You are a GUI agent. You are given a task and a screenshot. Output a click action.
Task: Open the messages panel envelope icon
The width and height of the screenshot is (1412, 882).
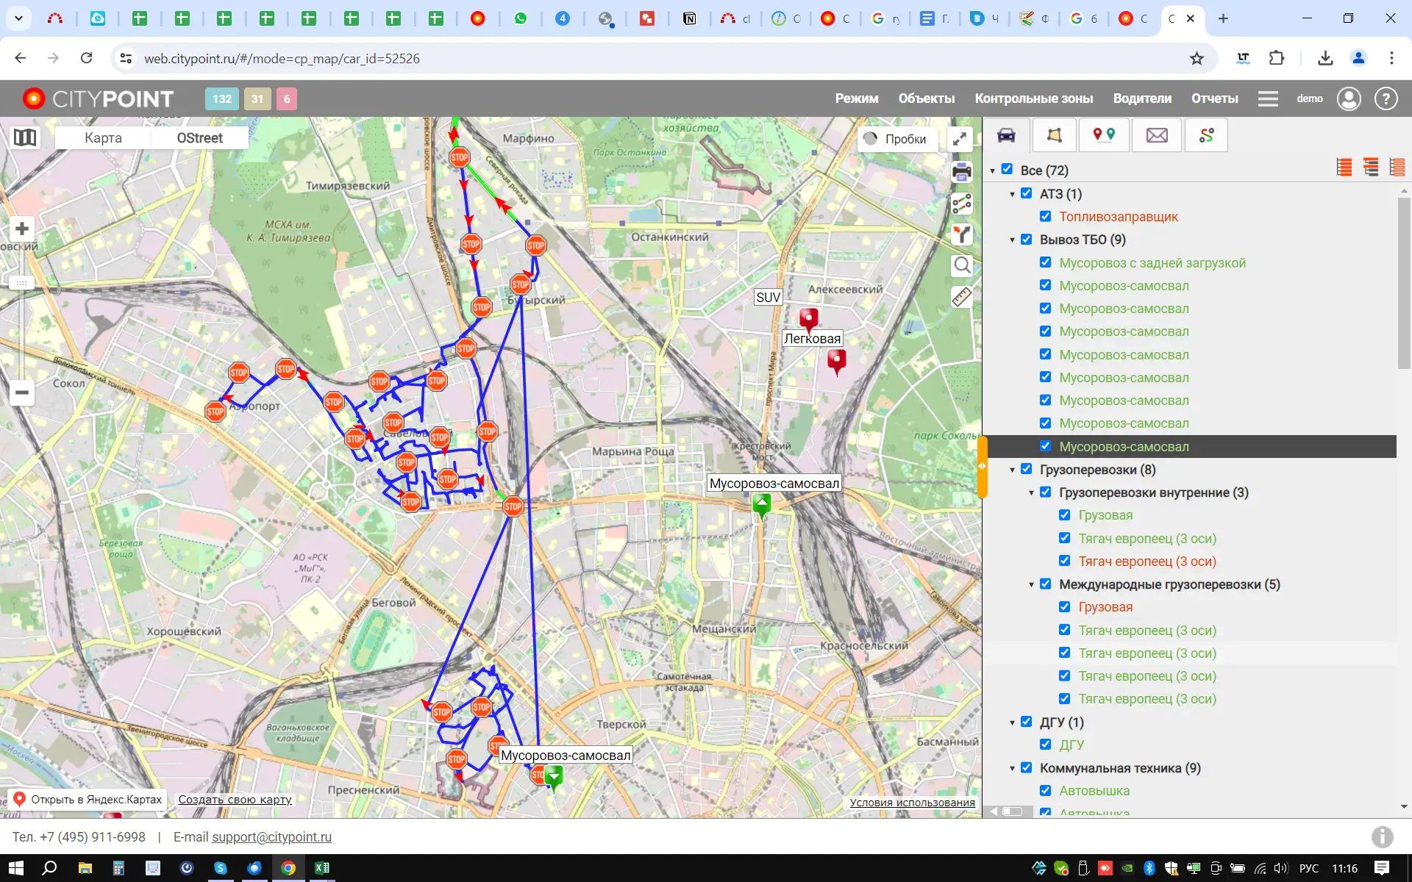coord(1156,135)
